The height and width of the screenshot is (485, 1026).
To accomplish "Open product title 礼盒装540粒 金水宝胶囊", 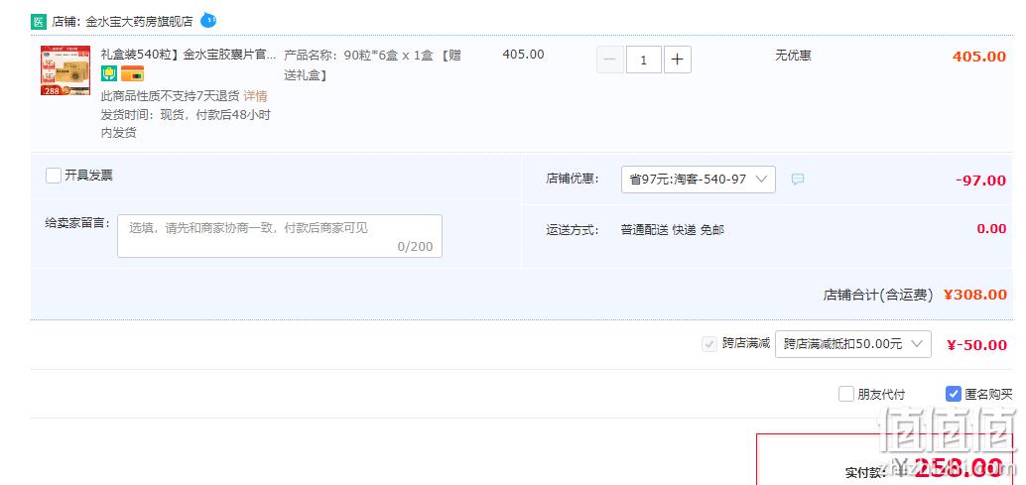I will (189, 55).
